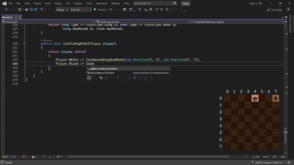Click the notifications bell icon
Image resolution: width=294 pixels, height=165 pixels.
(x=289, y=162)
